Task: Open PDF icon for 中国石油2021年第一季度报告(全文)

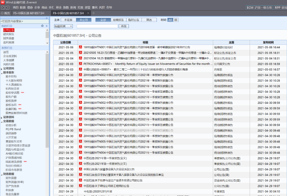Action: (x=80, y=158)
